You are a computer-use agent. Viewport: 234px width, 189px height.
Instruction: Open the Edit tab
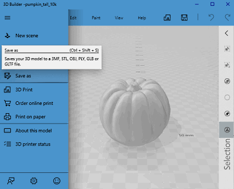pos(73,18)
